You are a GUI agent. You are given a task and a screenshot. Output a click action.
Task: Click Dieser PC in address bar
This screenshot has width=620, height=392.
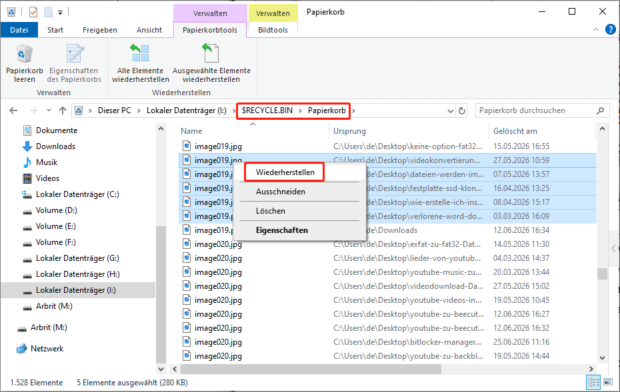pos(114,110)
